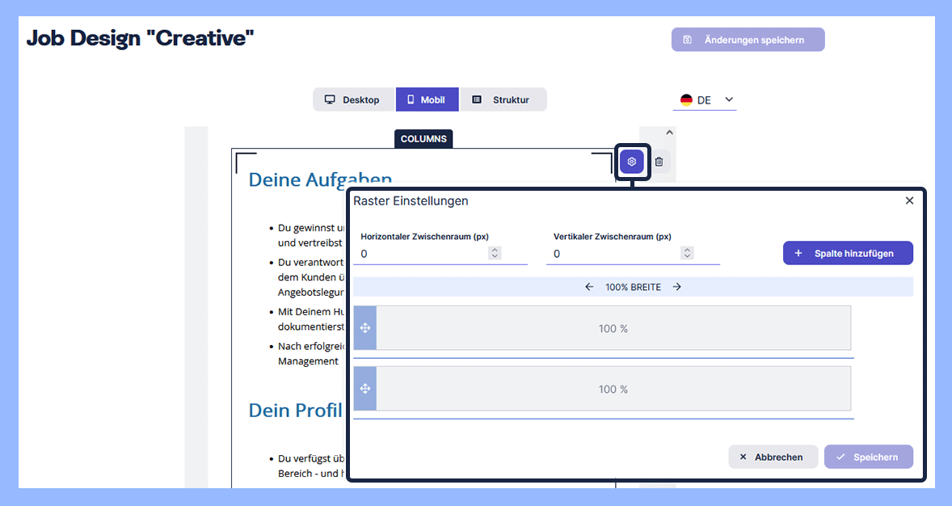Delete the Columns block using the trash icon
The width and height of the screenshot is (952, 506).
click(x=659, y=162)
